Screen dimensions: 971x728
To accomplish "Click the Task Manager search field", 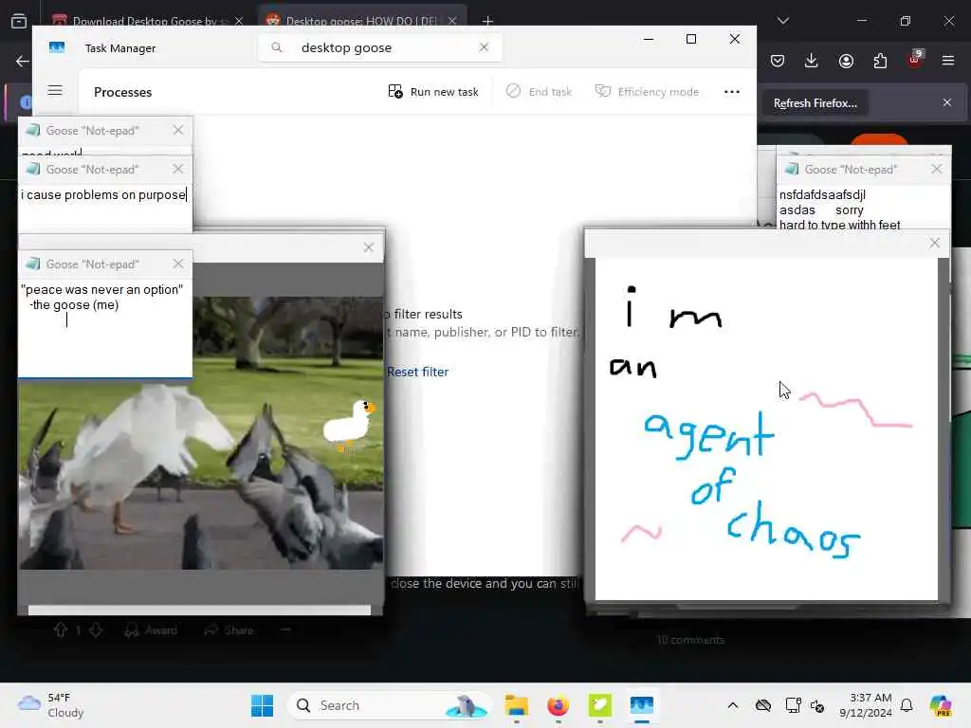I will tap(379, 47).
